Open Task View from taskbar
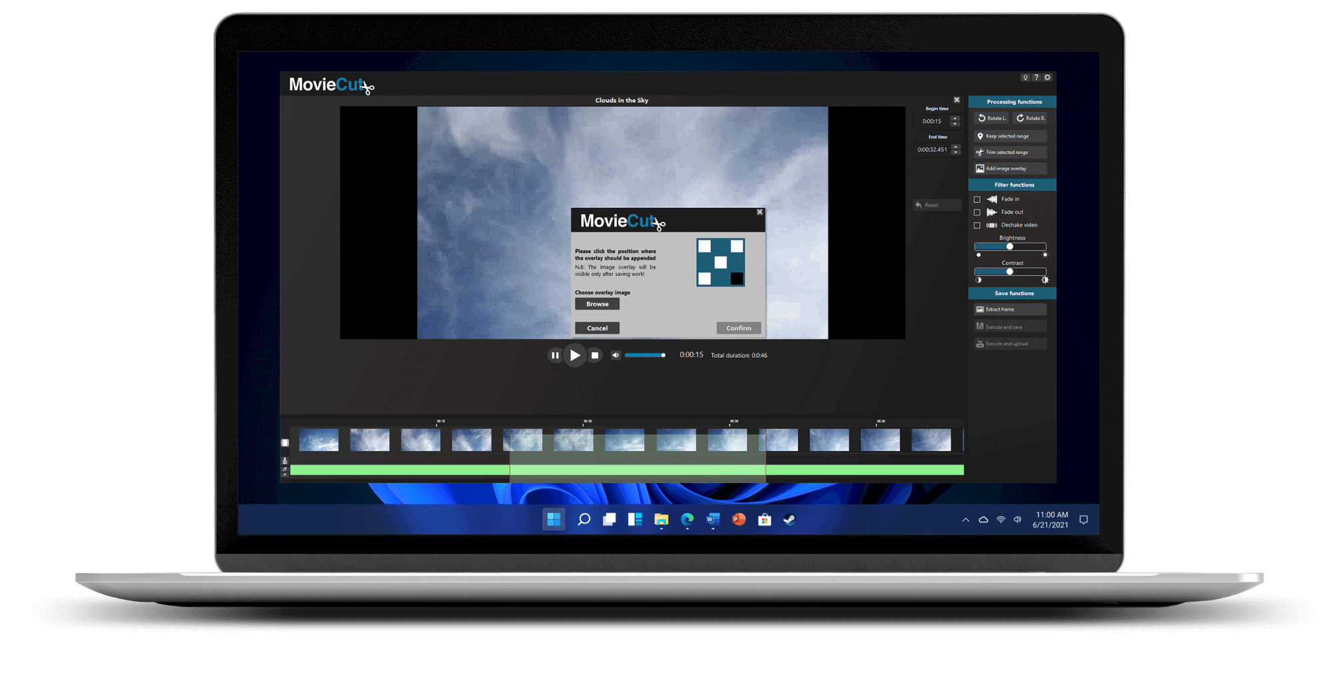 click(x=609, y=519)
